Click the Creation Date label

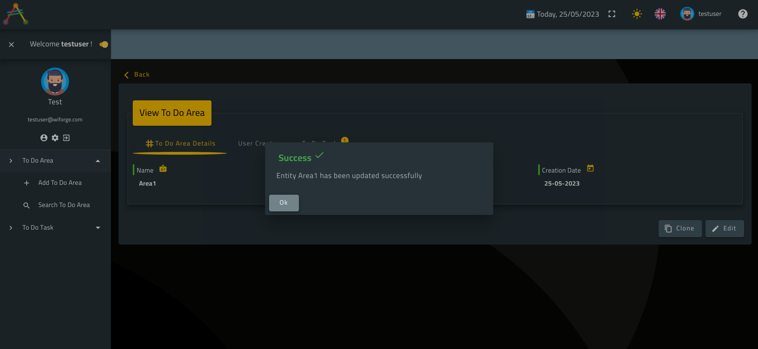point(561,171)
